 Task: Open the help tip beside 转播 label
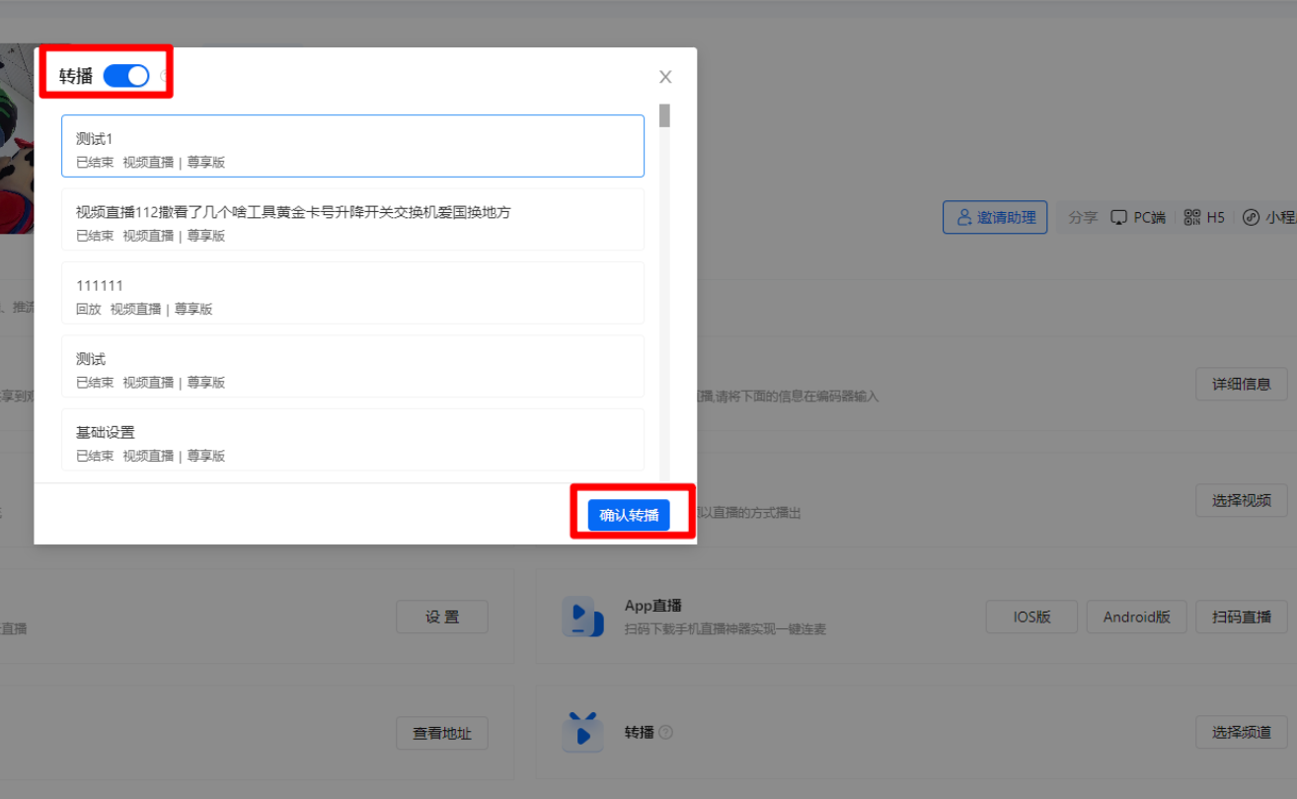[x=667, y=732]
